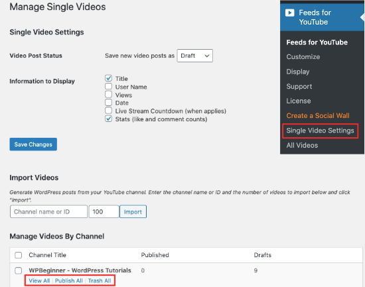Viewport: 365px width, 287px height.
Task: Click the Import button
Action: pyautogui.click(x=133, y=211)
